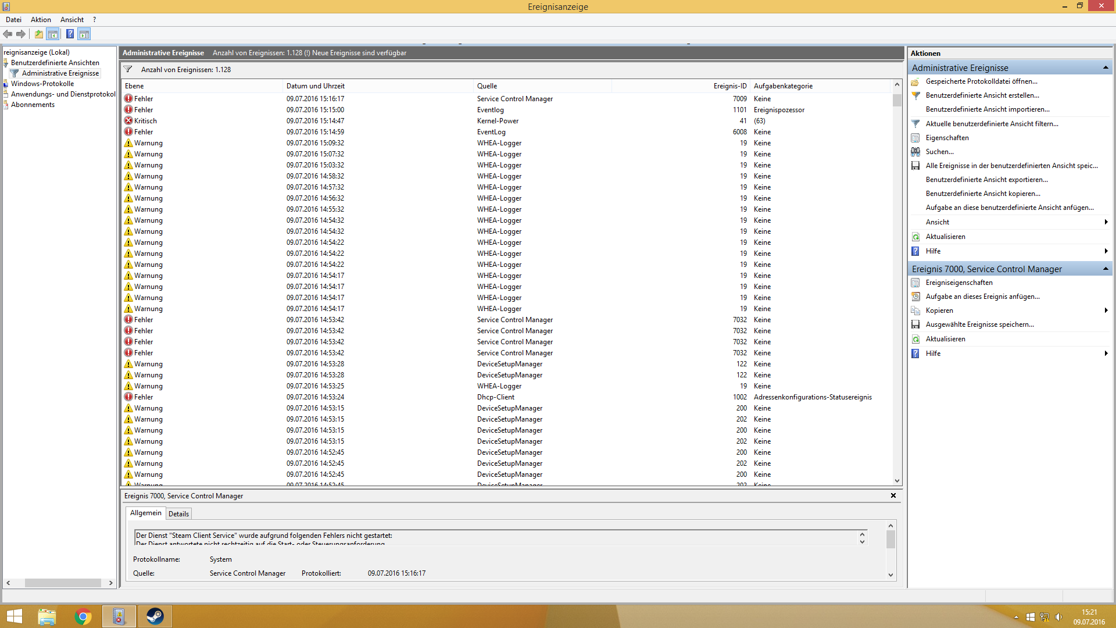Expand Hilfe submenu under Ereignis 7000

click(1106, 354)
